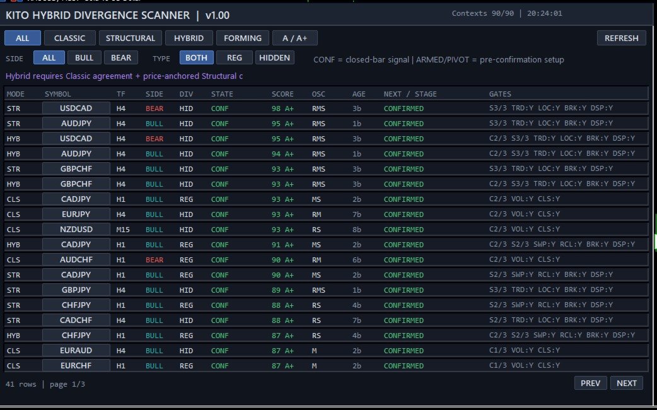Image resolution: width=657 pixels, height=410 pixels.
Task: Select the REG divergence type
Action: point(235,58)
